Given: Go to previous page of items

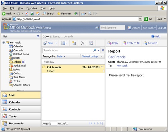Looking at the screenshot, I should tap(94, 123).
